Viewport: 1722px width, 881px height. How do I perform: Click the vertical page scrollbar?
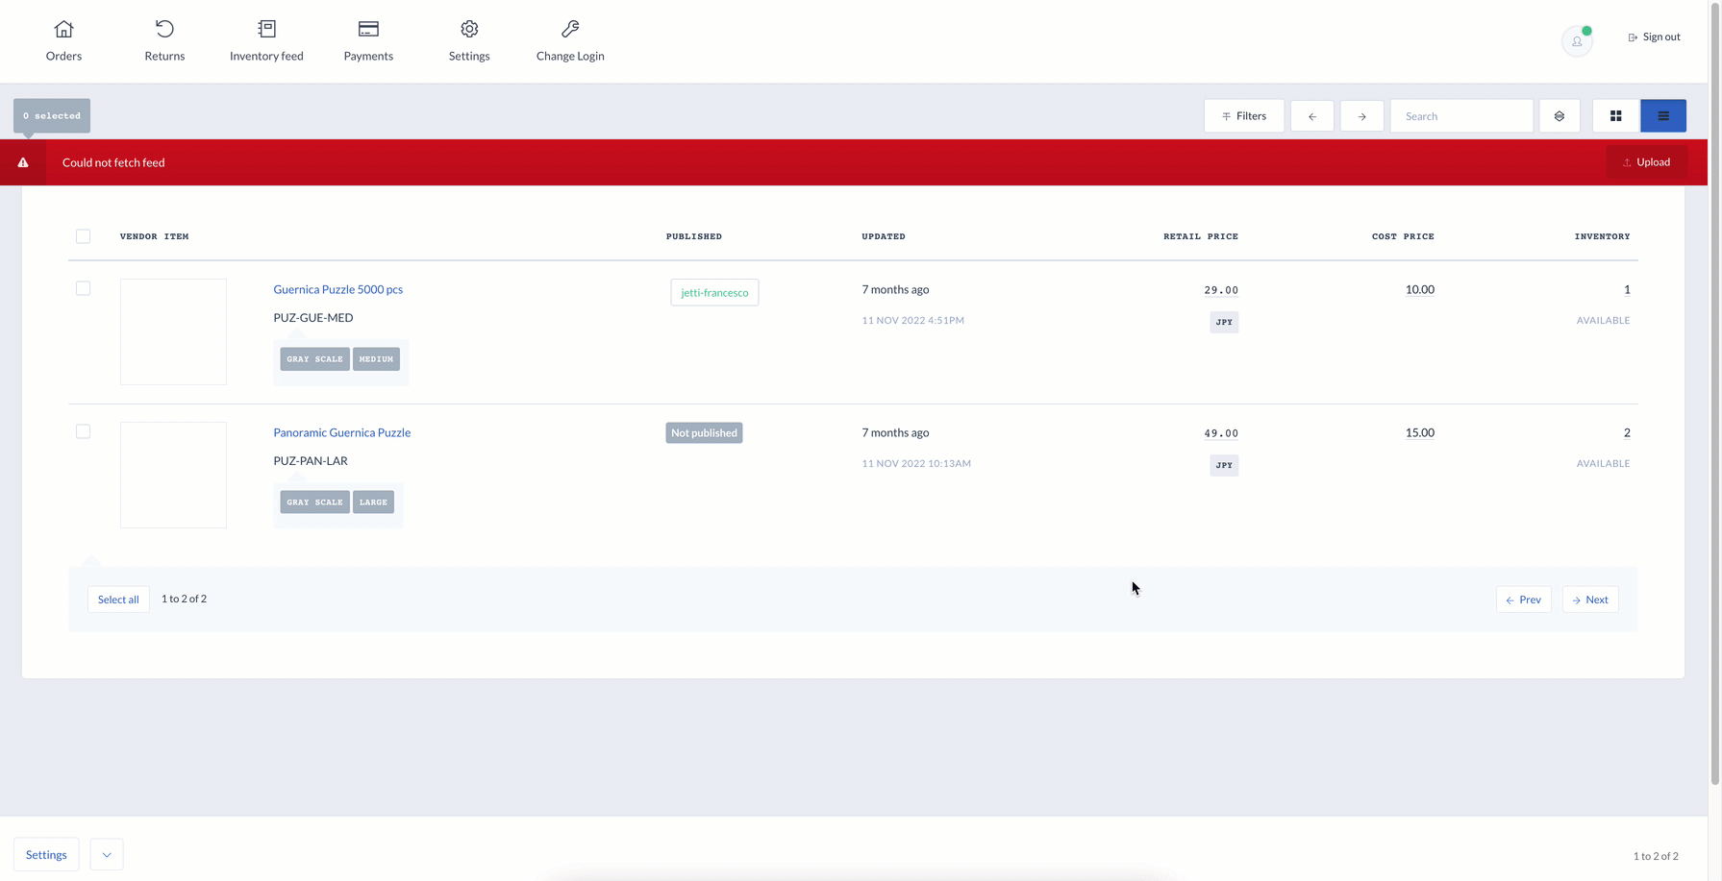click(x=1715, y=393)
